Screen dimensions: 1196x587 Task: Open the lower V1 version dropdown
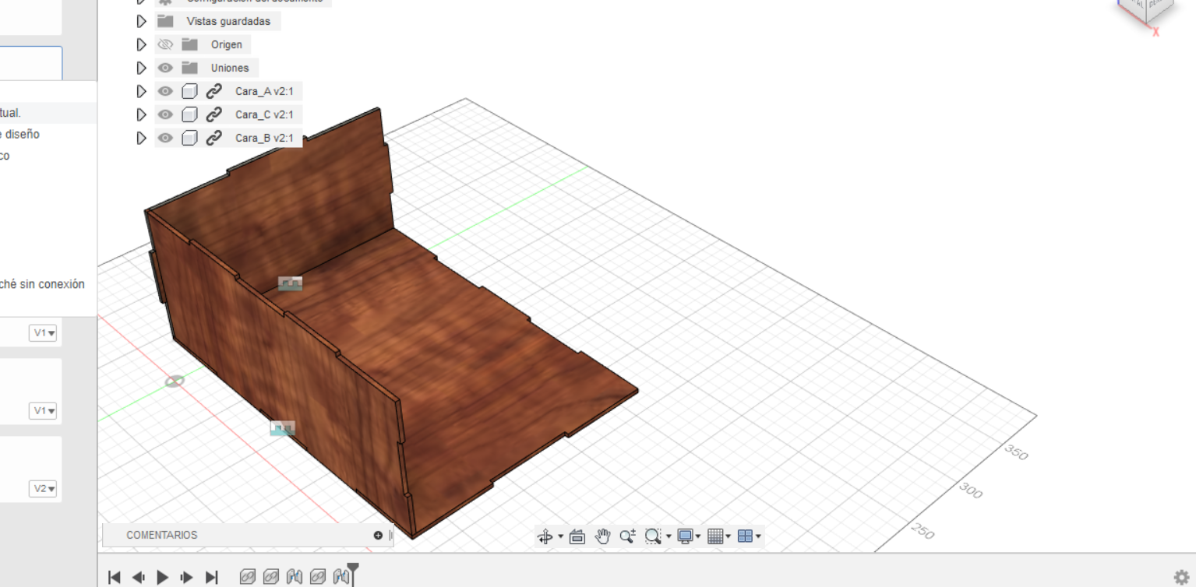click(44, 410)
